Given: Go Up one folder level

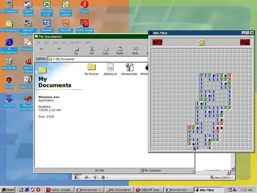Looking at the screenshot, I should coord(76,50).
